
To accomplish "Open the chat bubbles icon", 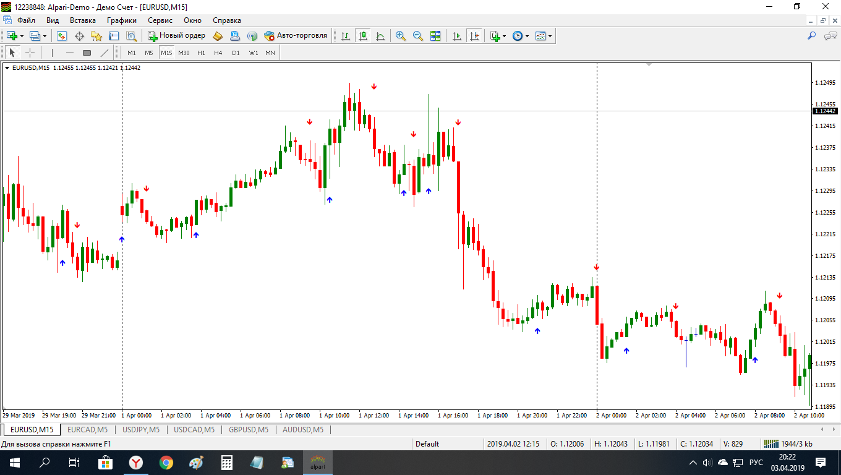I will point(830,36).
